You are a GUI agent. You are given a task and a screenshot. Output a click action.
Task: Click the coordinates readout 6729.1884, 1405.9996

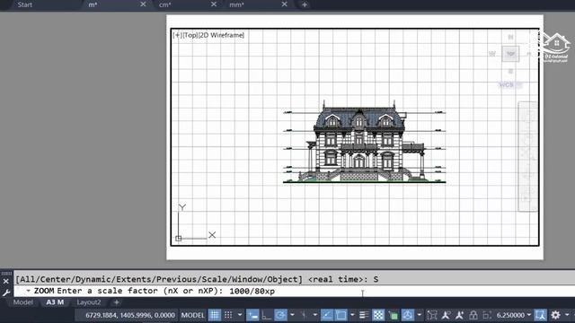coord(129,315)
